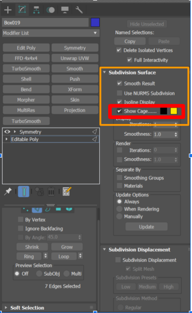Click the Loop spinner arrows
This screenshot has height=313, width=192.
click(x=80, y=256)
